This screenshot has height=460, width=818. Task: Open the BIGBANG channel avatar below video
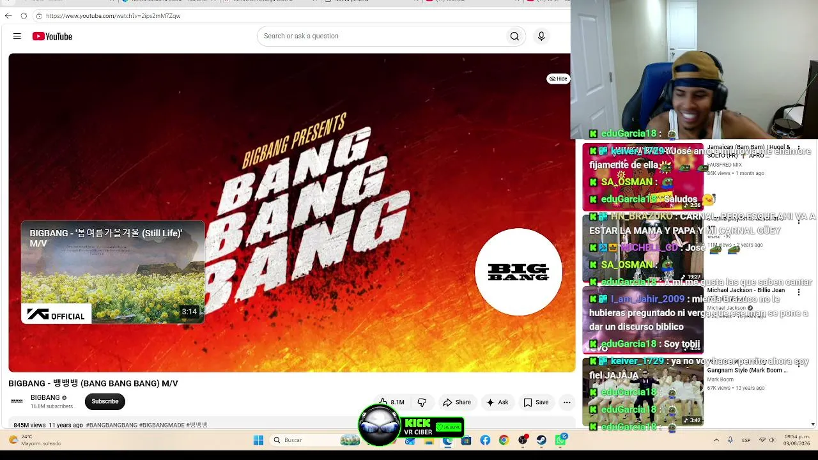(x=17, y=401)
